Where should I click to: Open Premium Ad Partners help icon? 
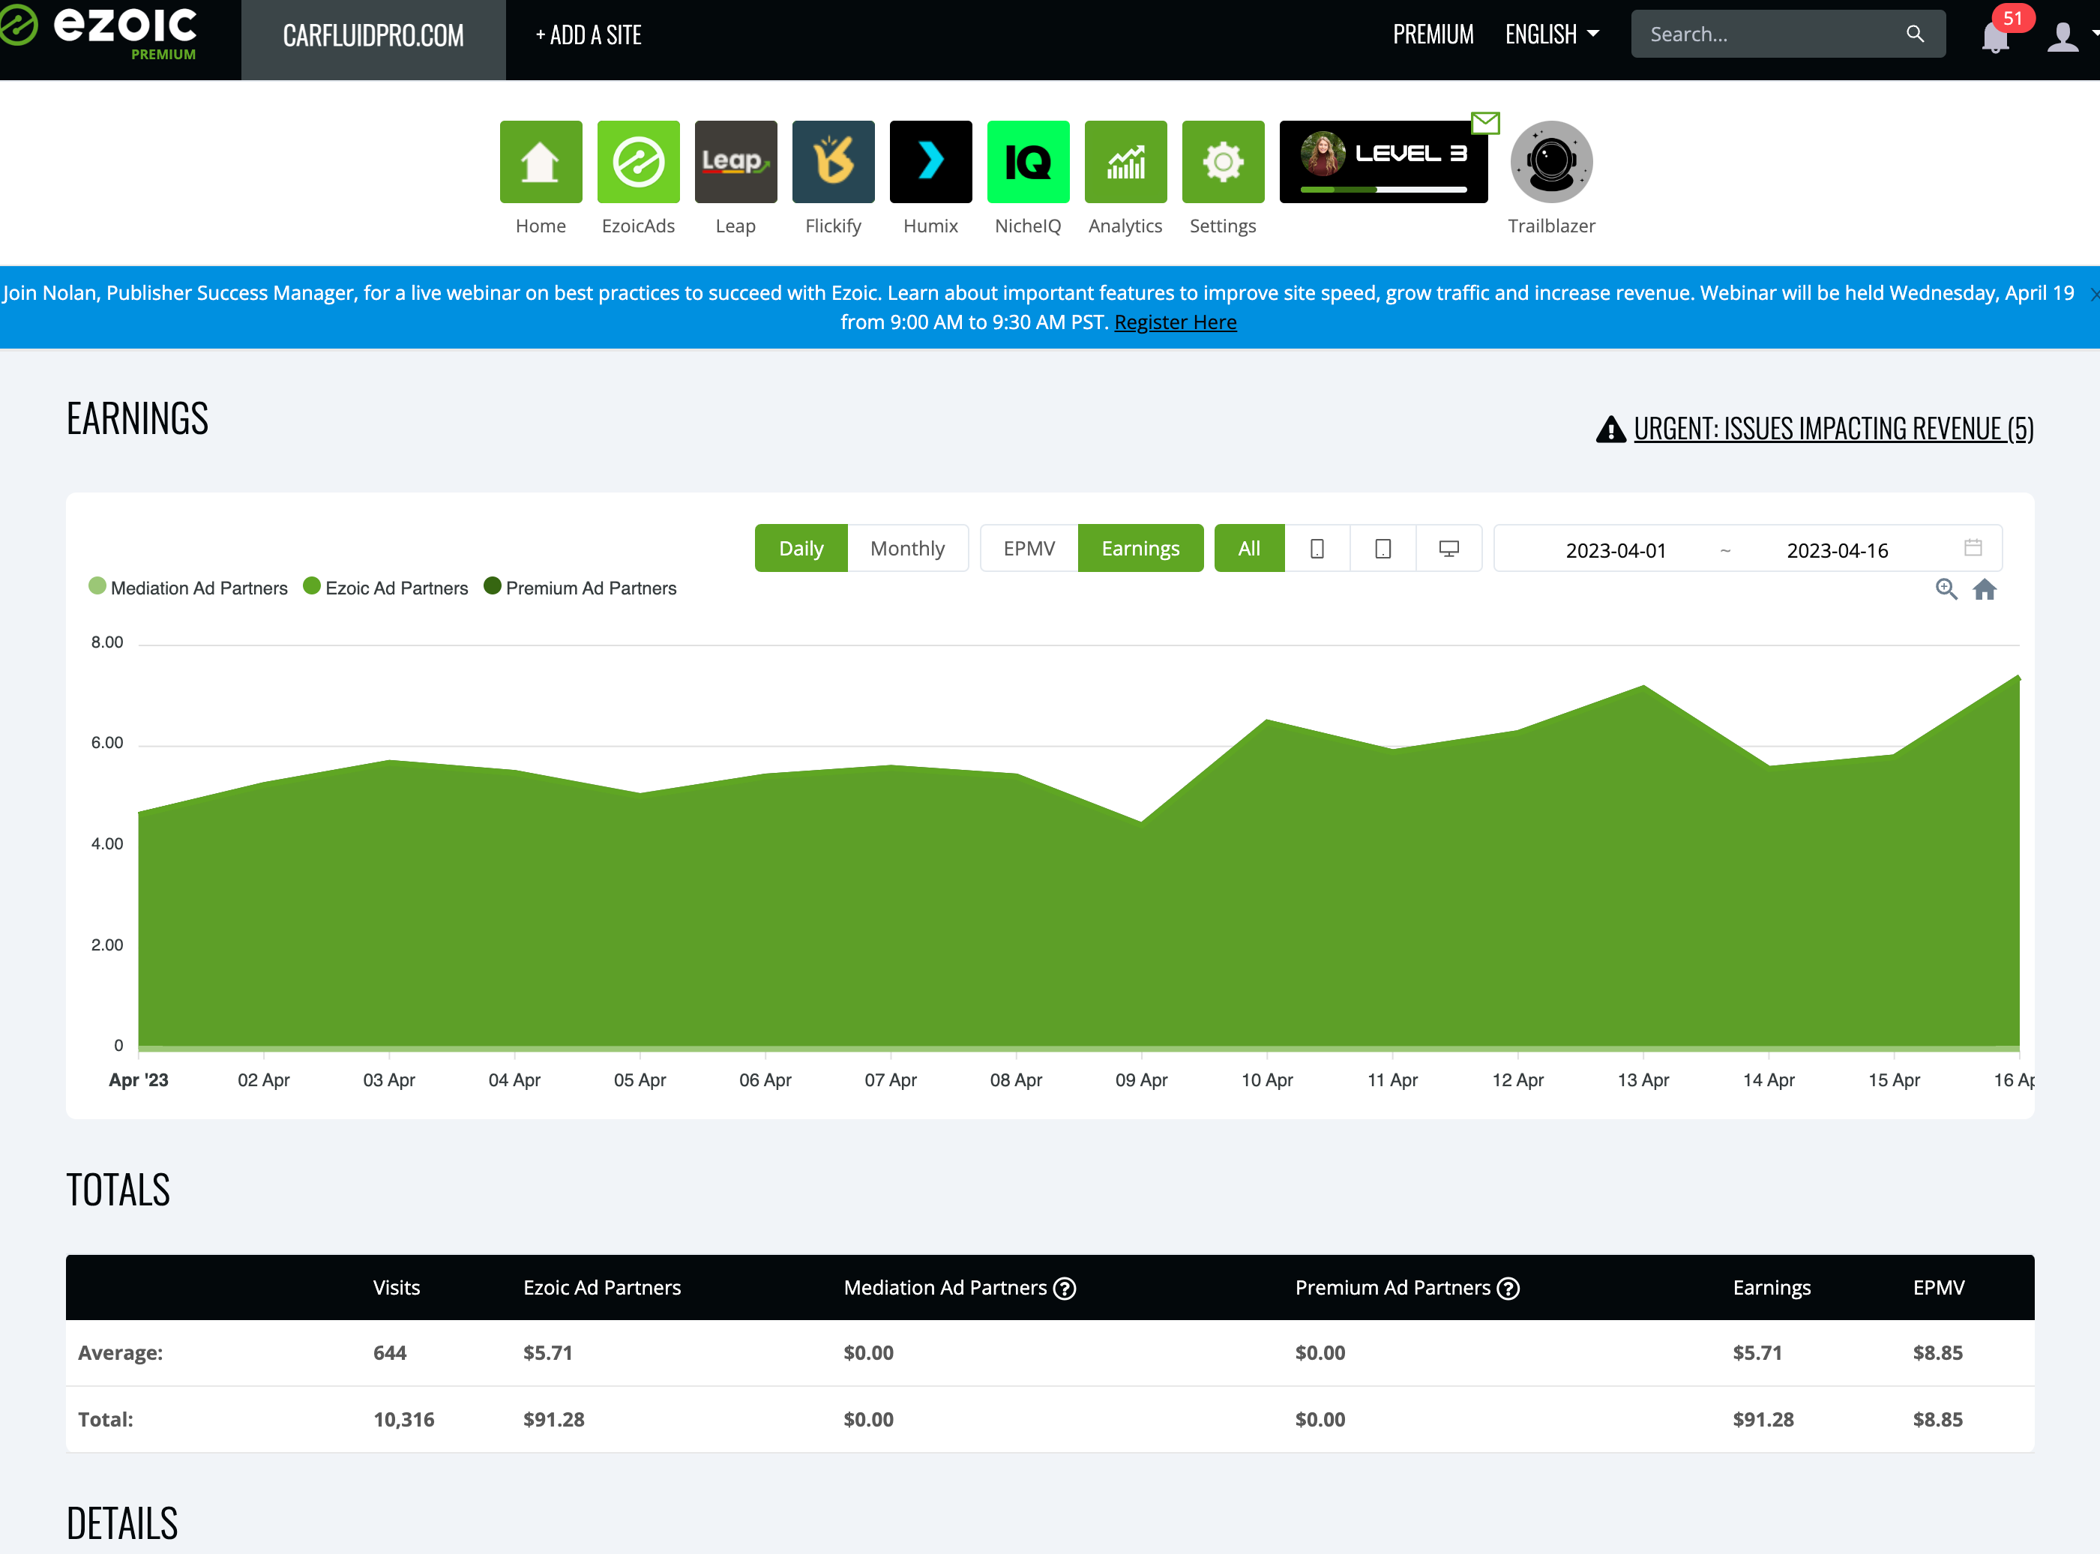(x=1508, y=1288)
